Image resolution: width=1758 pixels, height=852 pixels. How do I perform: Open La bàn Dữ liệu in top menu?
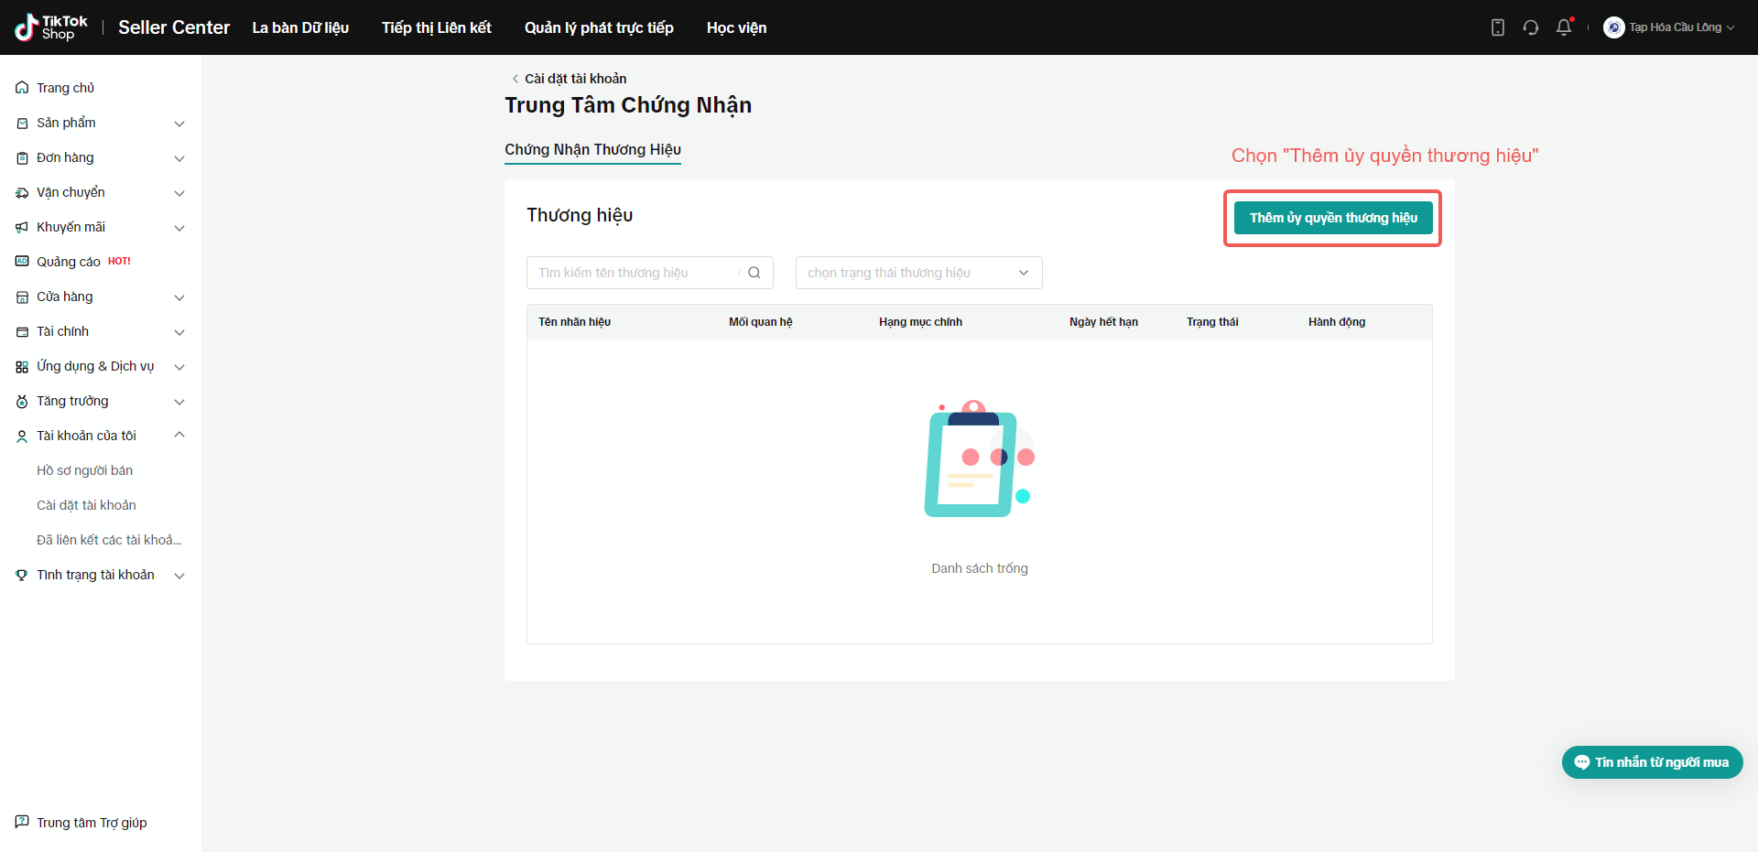point(300,27)
